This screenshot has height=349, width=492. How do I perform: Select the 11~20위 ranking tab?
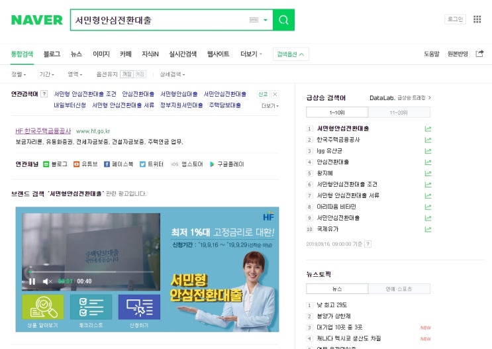tap(399, 113)
